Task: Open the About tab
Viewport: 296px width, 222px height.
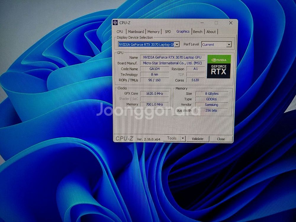Action: coord(211,32)
